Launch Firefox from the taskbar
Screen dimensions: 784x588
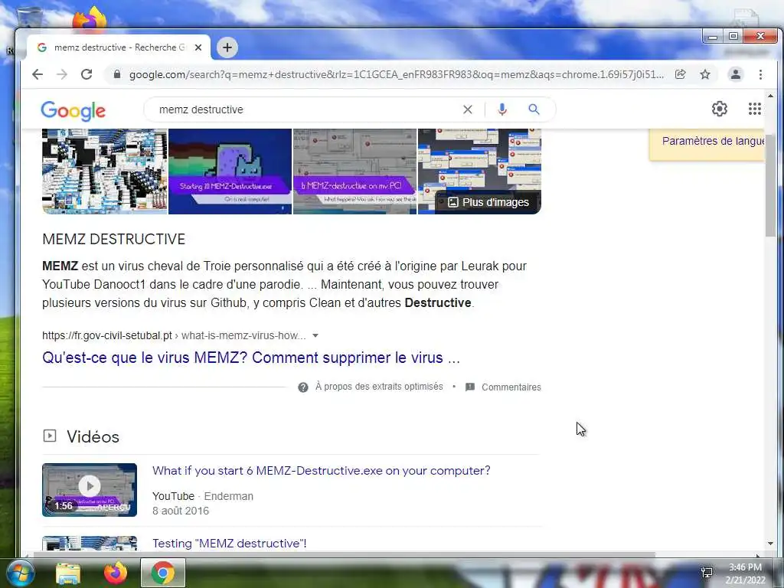click(116, 573)
